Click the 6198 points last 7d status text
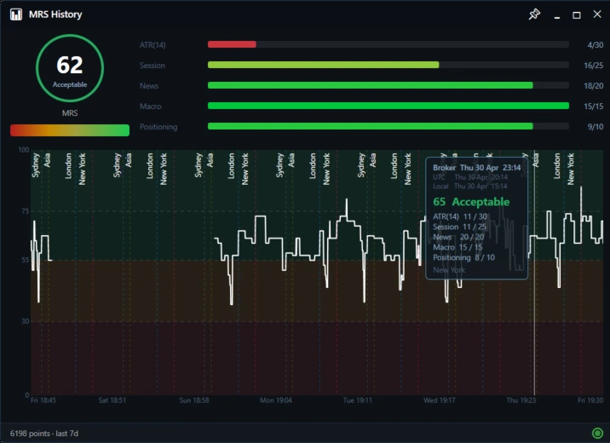 [x=44, y=434]
